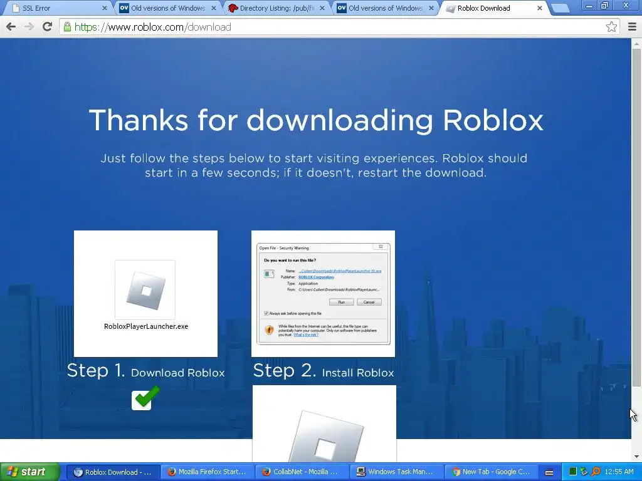Click the page scrollbar up arrow

click(636, 43)
